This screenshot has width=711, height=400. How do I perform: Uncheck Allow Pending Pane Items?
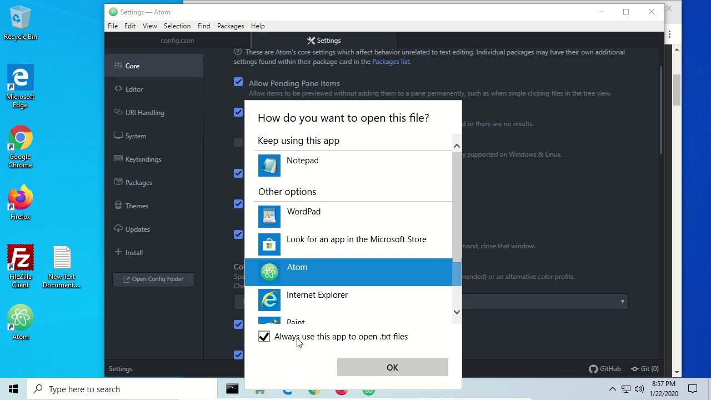pos(238,82)
